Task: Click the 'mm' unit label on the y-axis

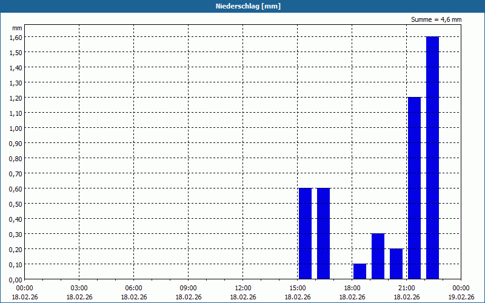Action: coord(17,28)
